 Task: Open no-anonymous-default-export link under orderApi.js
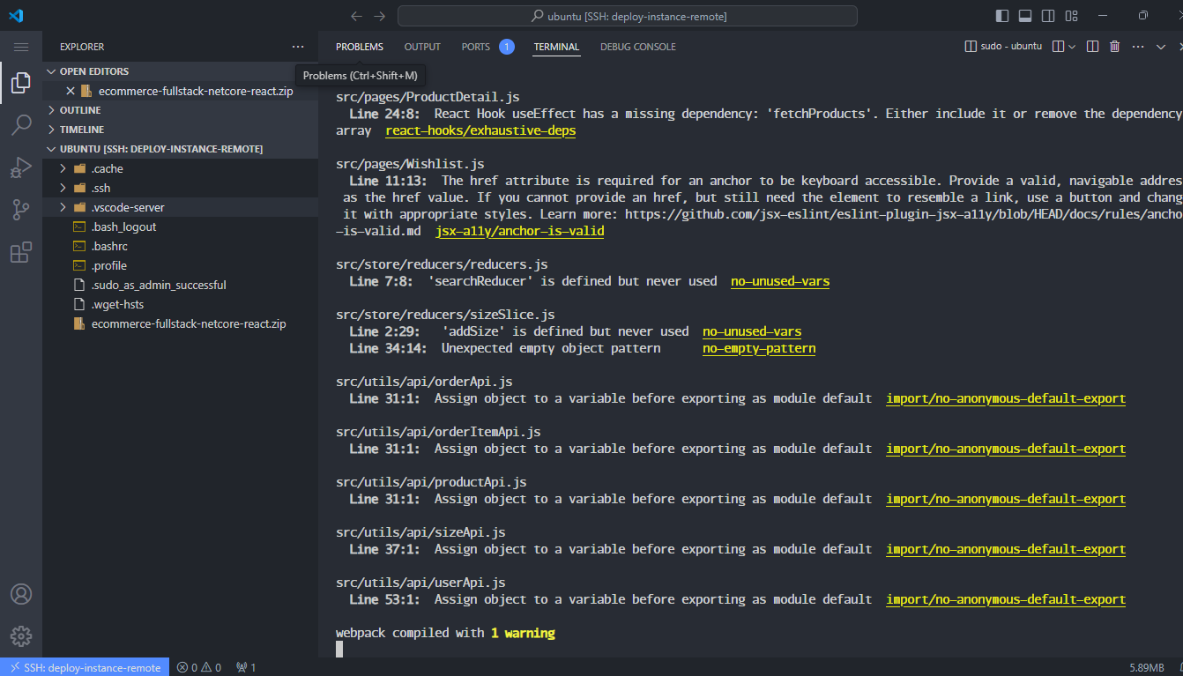[x=1006, y=398]
